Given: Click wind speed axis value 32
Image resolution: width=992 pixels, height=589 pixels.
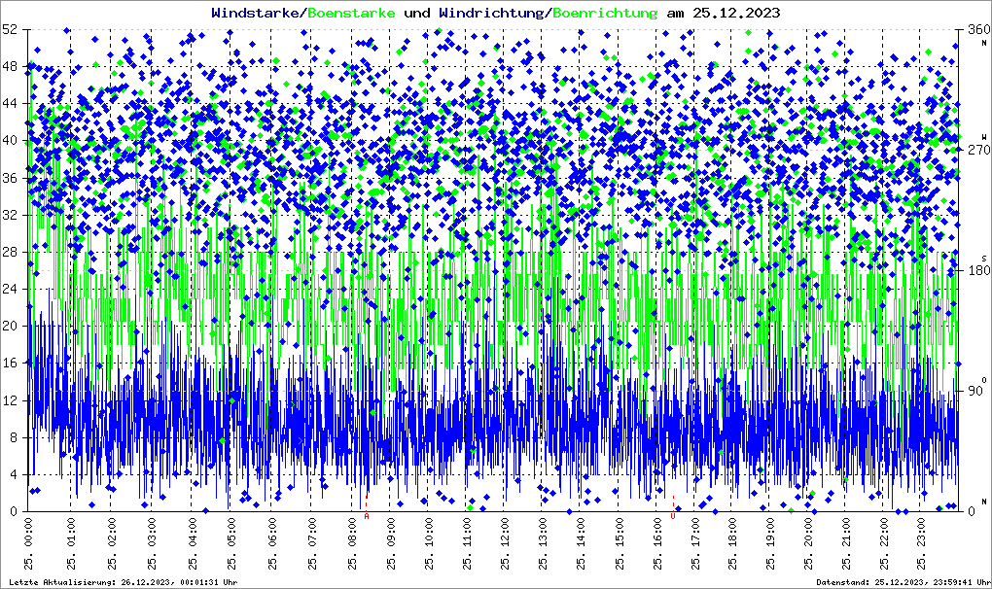Looking at the screenshot, I should click(x=9, y=215).
